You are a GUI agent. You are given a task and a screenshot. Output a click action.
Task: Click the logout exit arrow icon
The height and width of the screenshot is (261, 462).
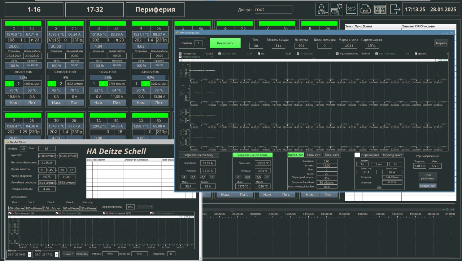[395, 9]
